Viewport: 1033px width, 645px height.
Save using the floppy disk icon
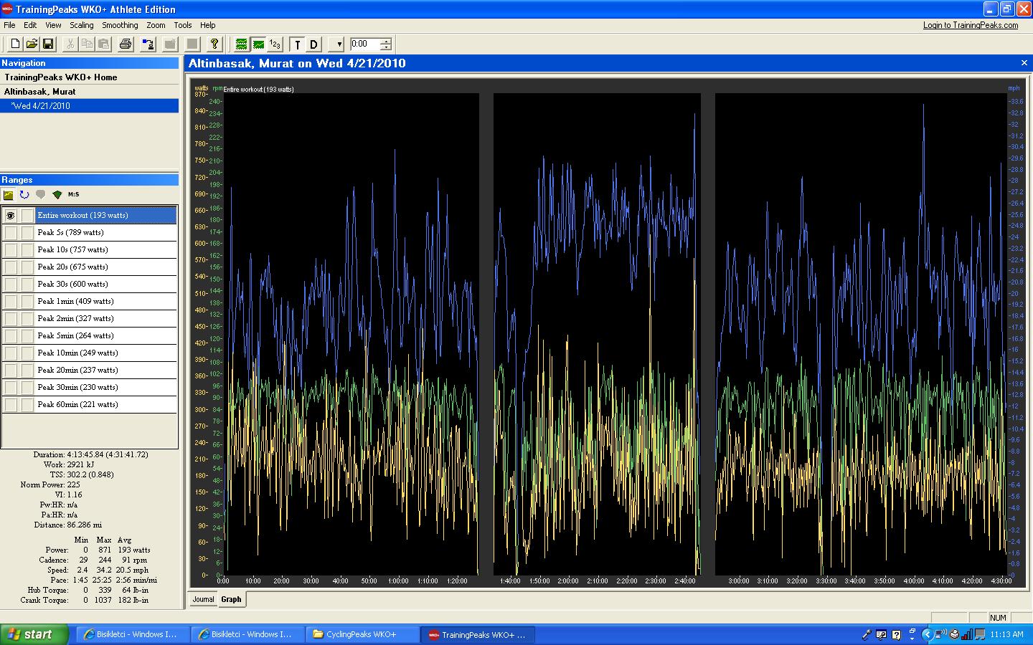coord(48,44)
